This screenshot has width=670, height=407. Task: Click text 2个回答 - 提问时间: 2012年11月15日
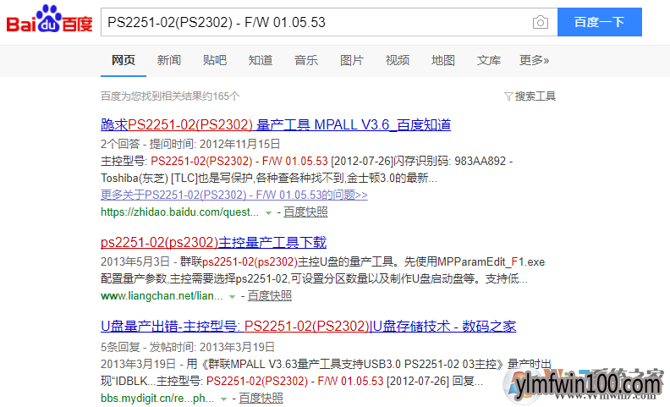pyautogui.click(x=190, y=144)
